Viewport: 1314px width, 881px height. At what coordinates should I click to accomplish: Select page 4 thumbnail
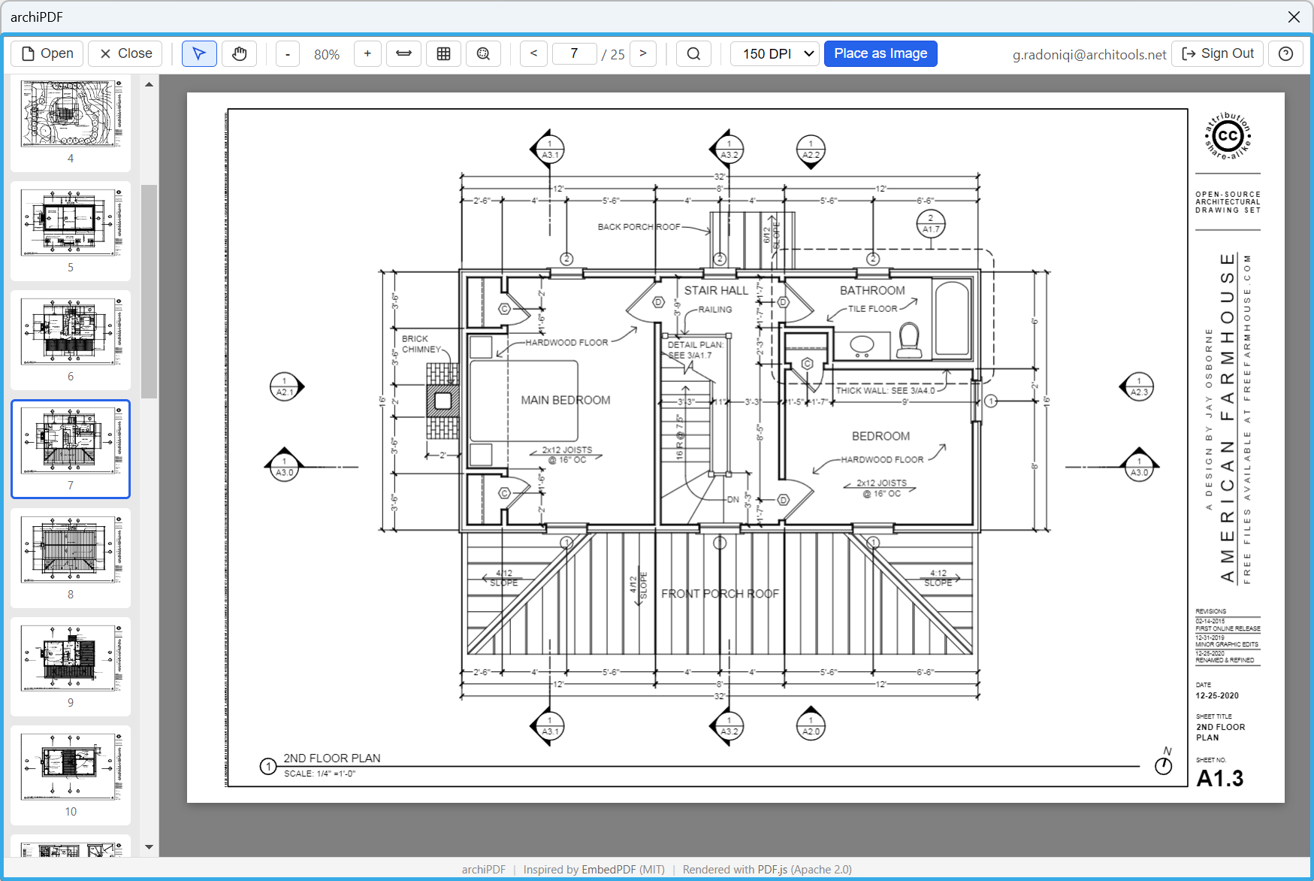(x=71, y=122)
